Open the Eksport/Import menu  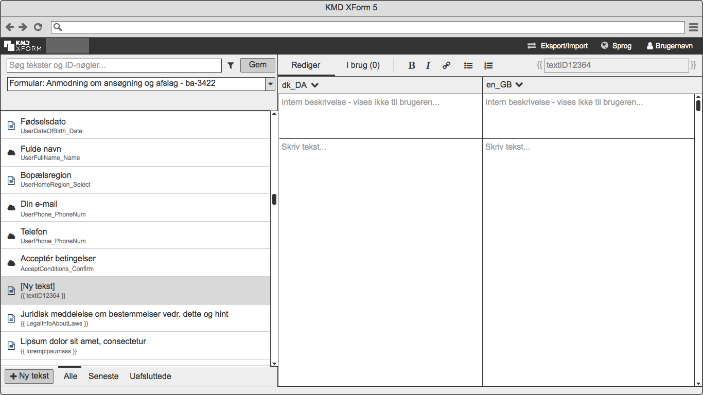pos(558,46)
